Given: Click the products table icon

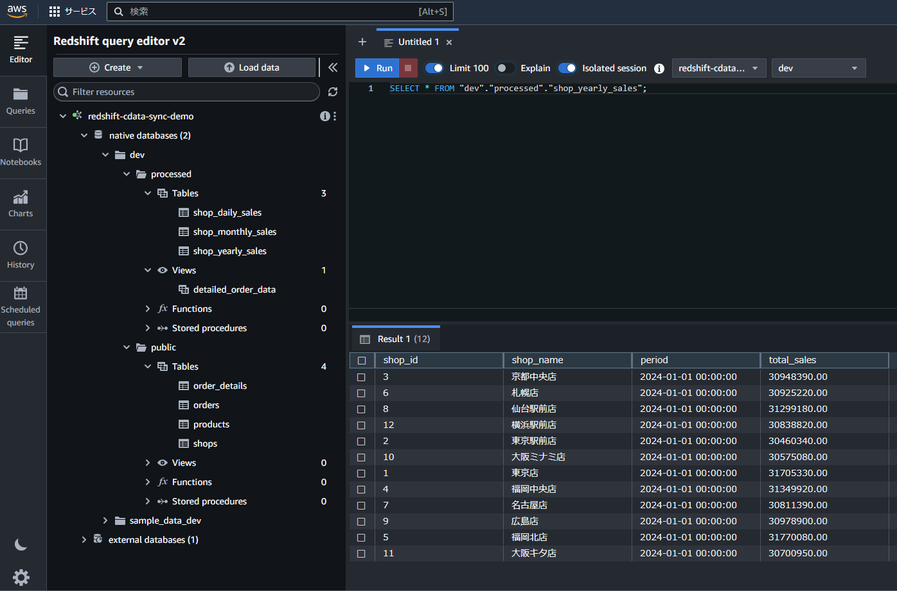Looking at the screenshot, I should click(x=184, y=424).
